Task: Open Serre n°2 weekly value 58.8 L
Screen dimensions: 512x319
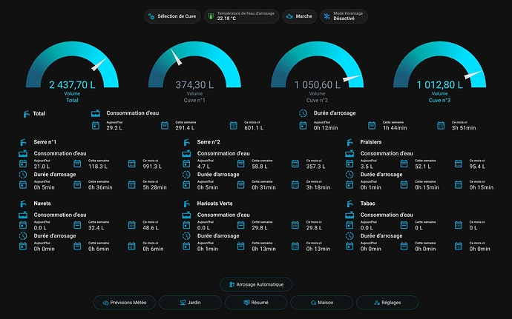Action: coord(260,167)
